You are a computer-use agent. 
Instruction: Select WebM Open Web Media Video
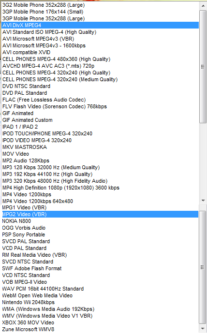(x=100, y=295)
